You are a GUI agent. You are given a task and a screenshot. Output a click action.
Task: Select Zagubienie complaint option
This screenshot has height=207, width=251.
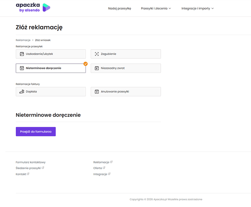coord(125,54)
